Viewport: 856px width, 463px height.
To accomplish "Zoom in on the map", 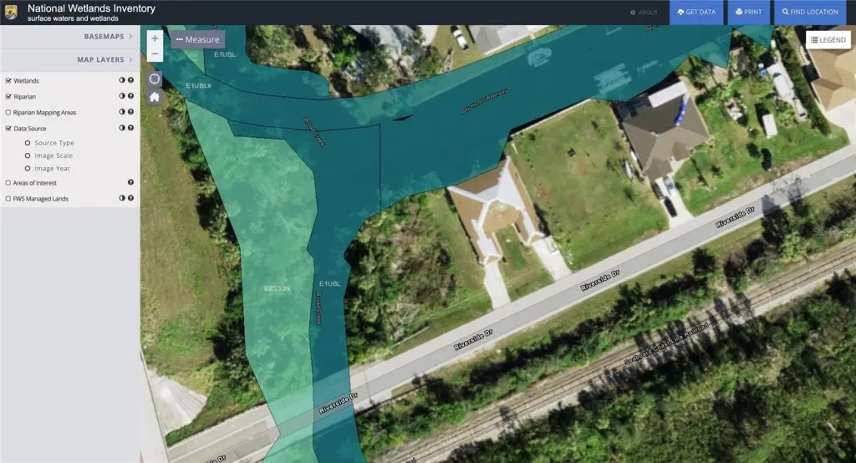I will (x=155, y=38).
